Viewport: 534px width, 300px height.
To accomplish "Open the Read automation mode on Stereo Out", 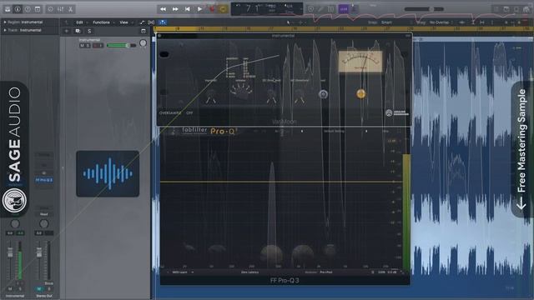I will 44,214.
